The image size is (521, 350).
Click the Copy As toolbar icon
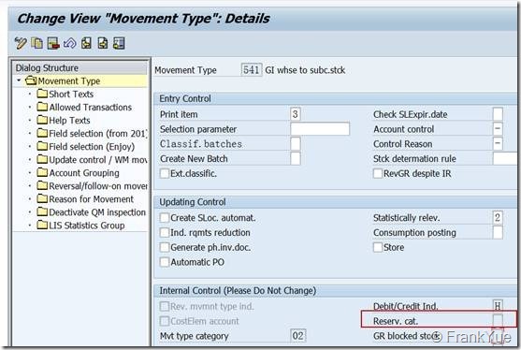pyautogui.click(x=36, y=43)
